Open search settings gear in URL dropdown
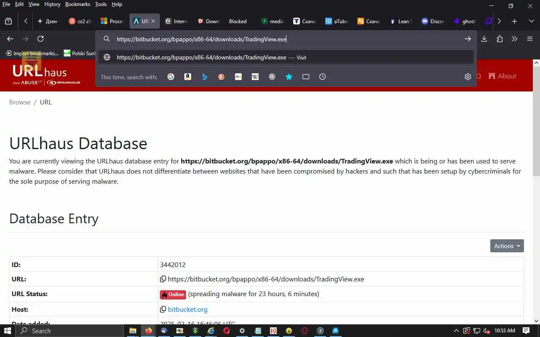 coord(468,77)
